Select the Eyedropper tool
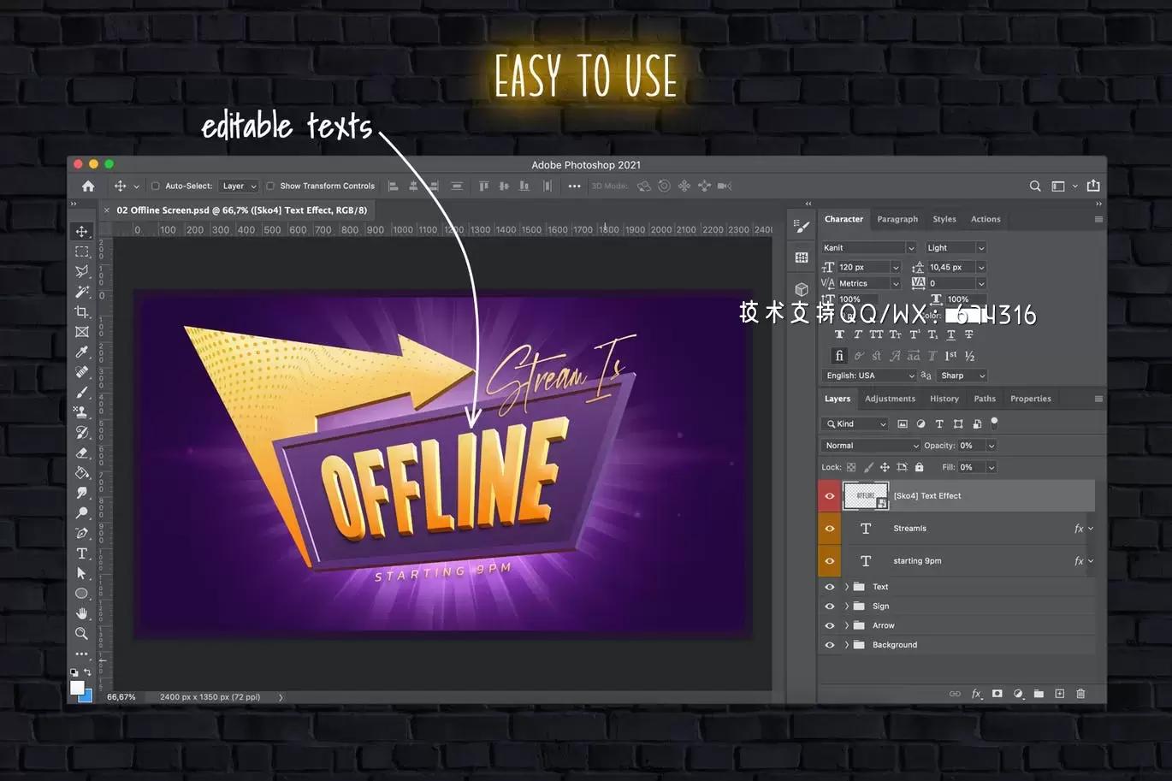This screenshot has height=781, width=1172. (x=82, y=352)
